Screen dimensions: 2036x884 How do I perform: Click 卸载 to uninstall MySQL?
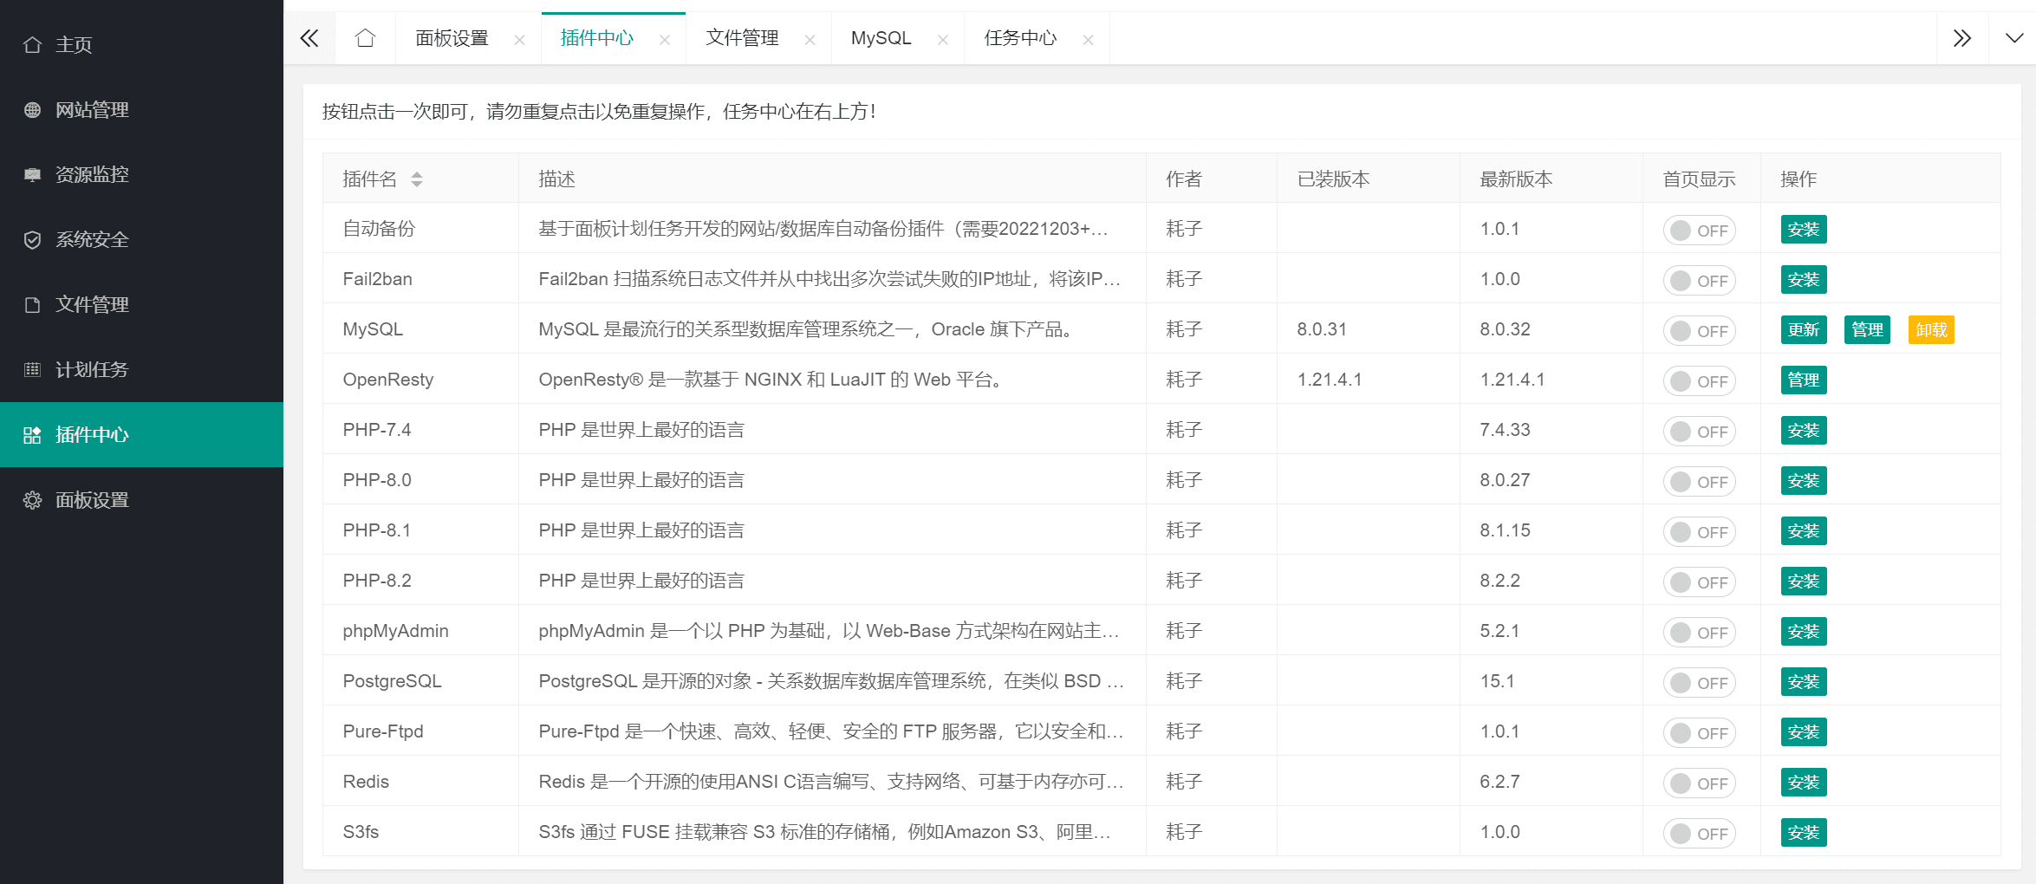click(1930, 329)
